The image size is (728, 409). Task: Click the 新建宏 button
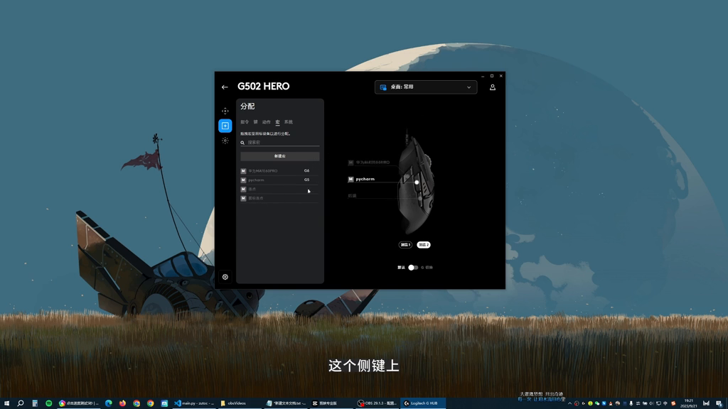click(280, 156)
